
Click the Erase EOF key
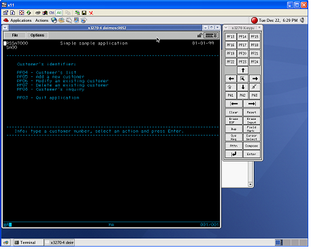(x=233, y=121)
